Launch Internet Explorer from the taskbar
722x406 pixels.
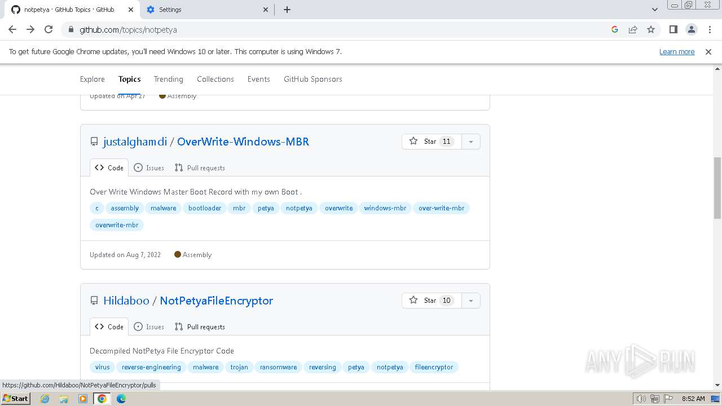[x=45, y=399]
